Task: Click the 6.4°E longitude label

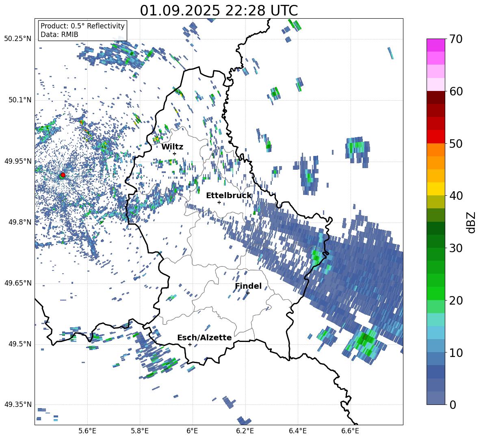Action: (298, 431)
